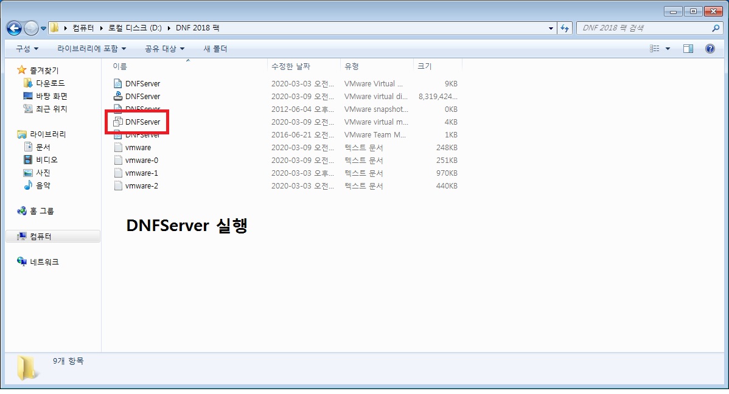Open the 공유 대상 menu
The height and width of the screenshot is (394, 729).
[x=164, y=49]
